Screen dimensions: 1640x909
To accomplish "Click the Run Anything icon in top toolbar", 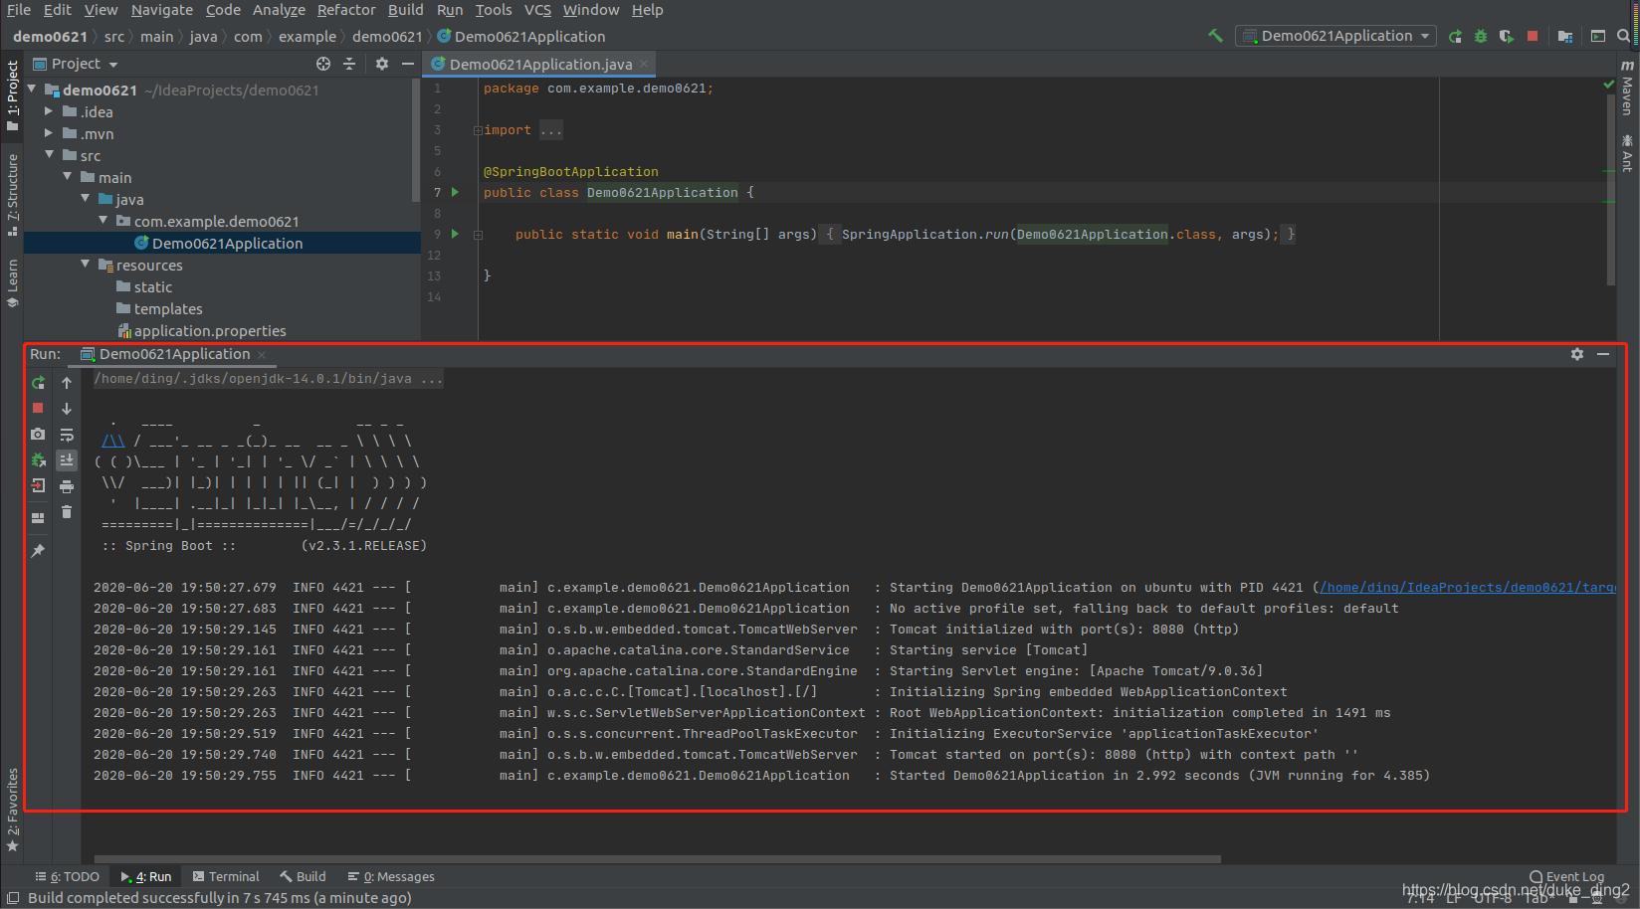I will pos(1598,36).
